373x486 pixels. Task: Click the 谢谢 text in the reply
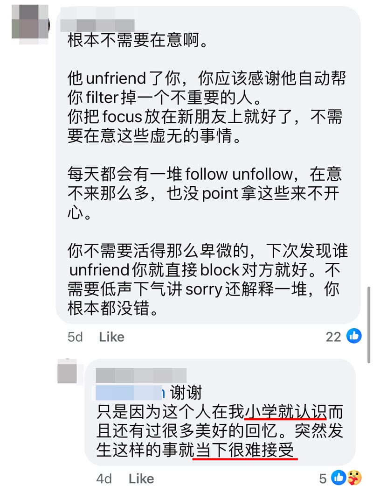(186, 393)
